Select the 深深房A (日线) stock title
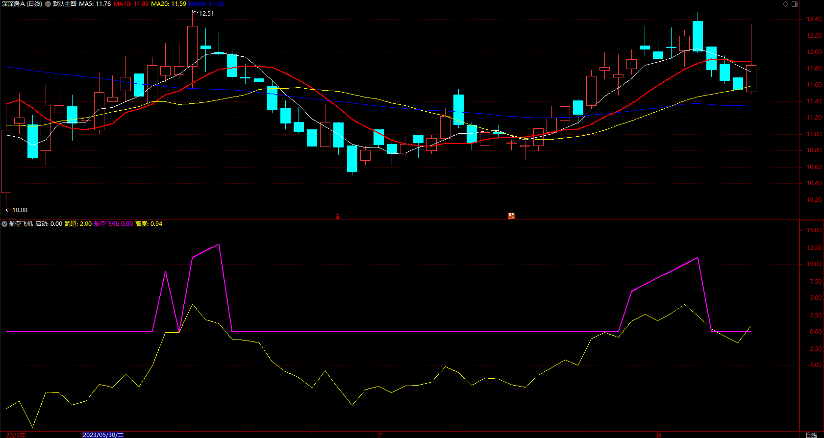 [22, 4]
